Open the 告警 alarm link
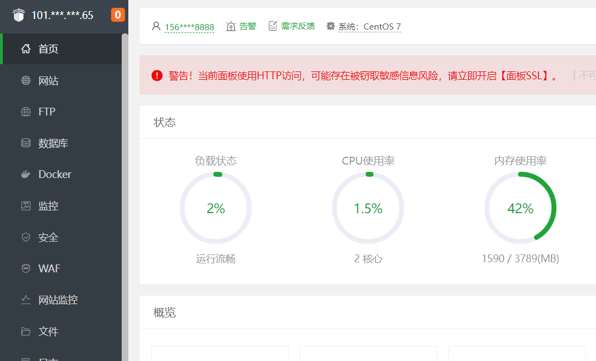The image size is (596, 361). tap(248, 26)
